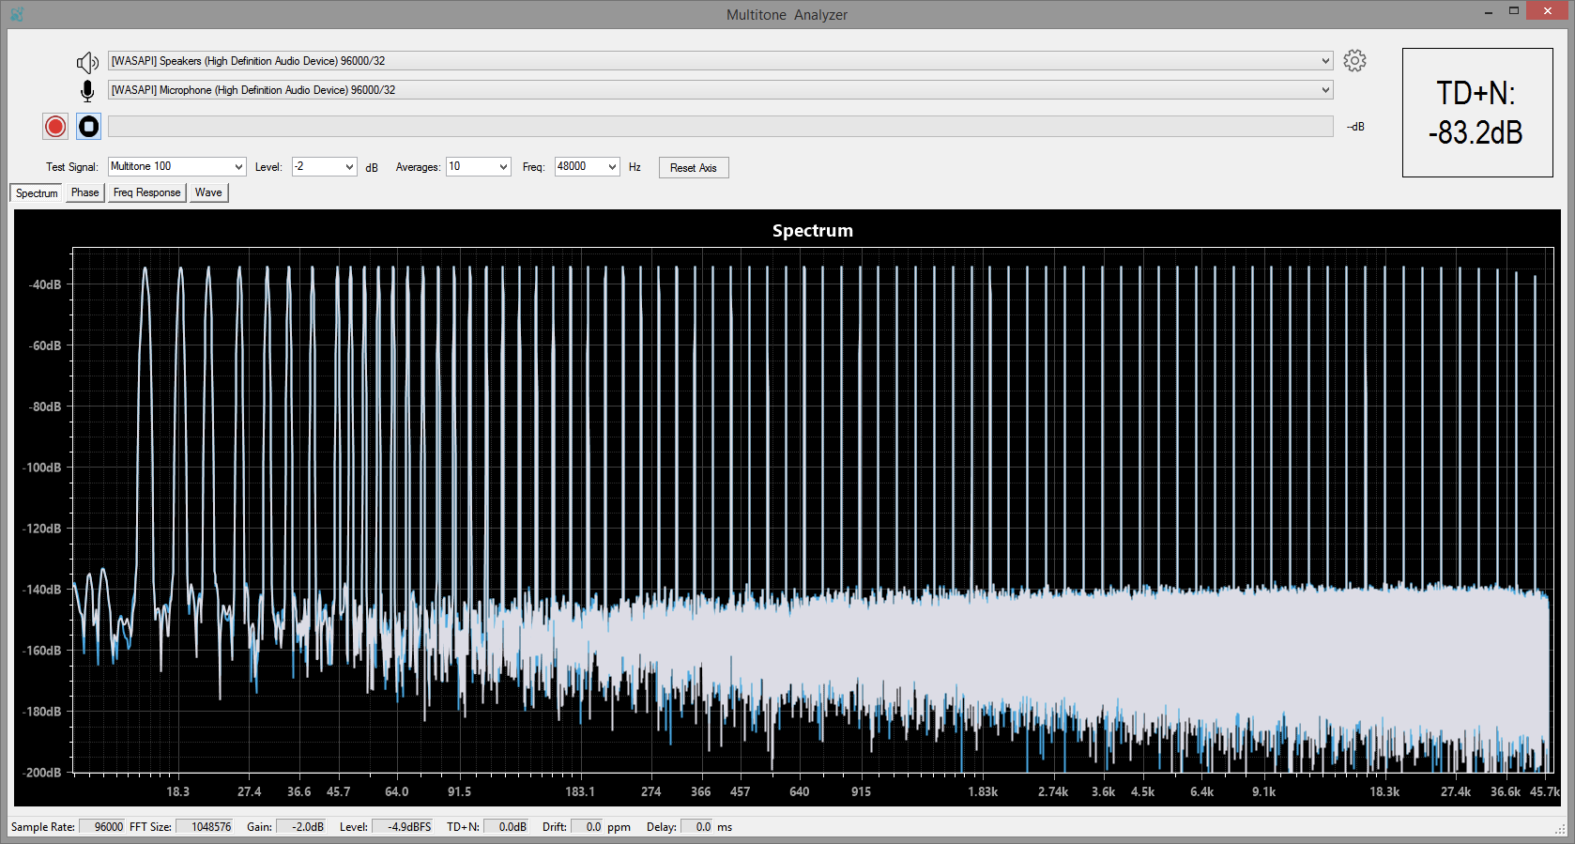
Task: Click the -100dB y-axis label
Action: click(x=42, y=468)
